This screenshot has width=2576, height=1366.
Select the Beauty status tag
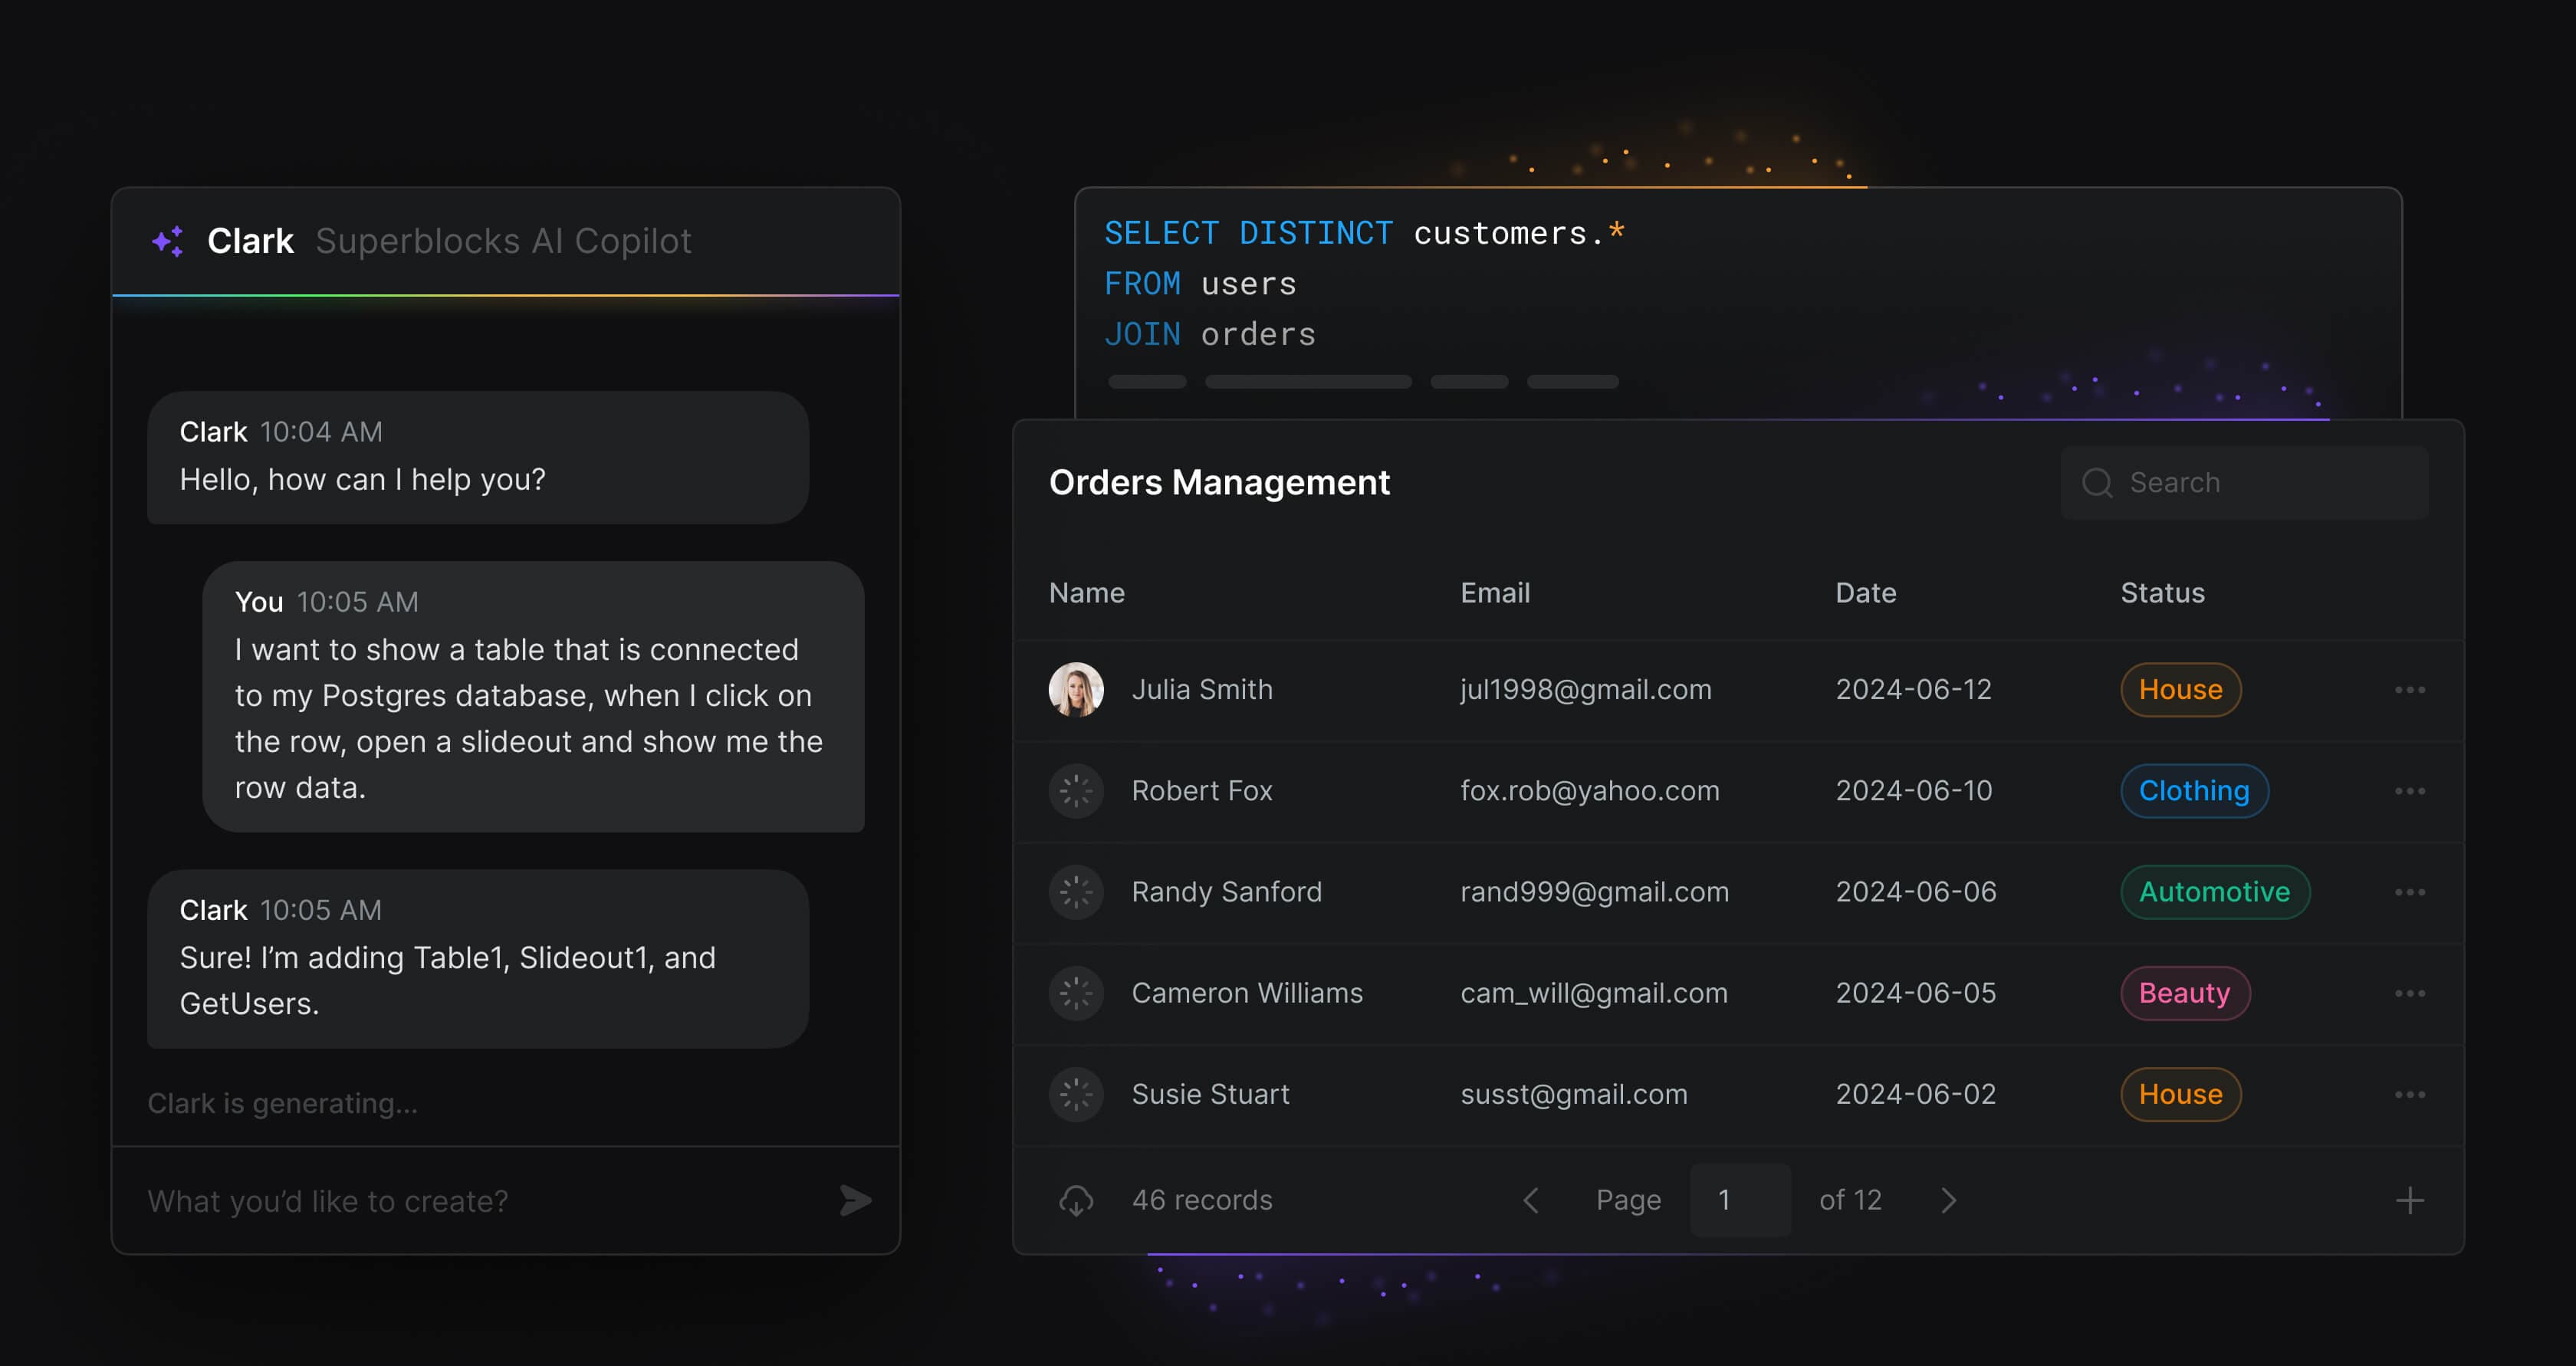point(2185,992)
